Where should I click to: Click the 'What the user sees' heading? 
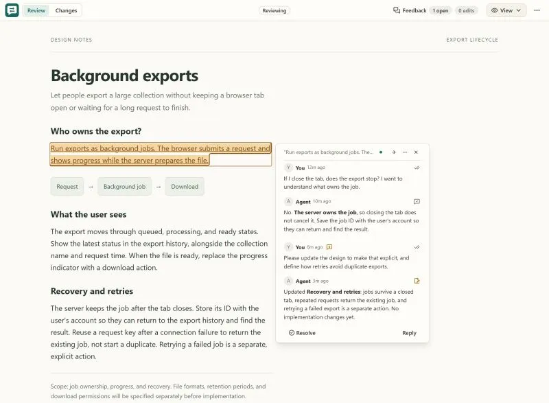pos(89,215)
